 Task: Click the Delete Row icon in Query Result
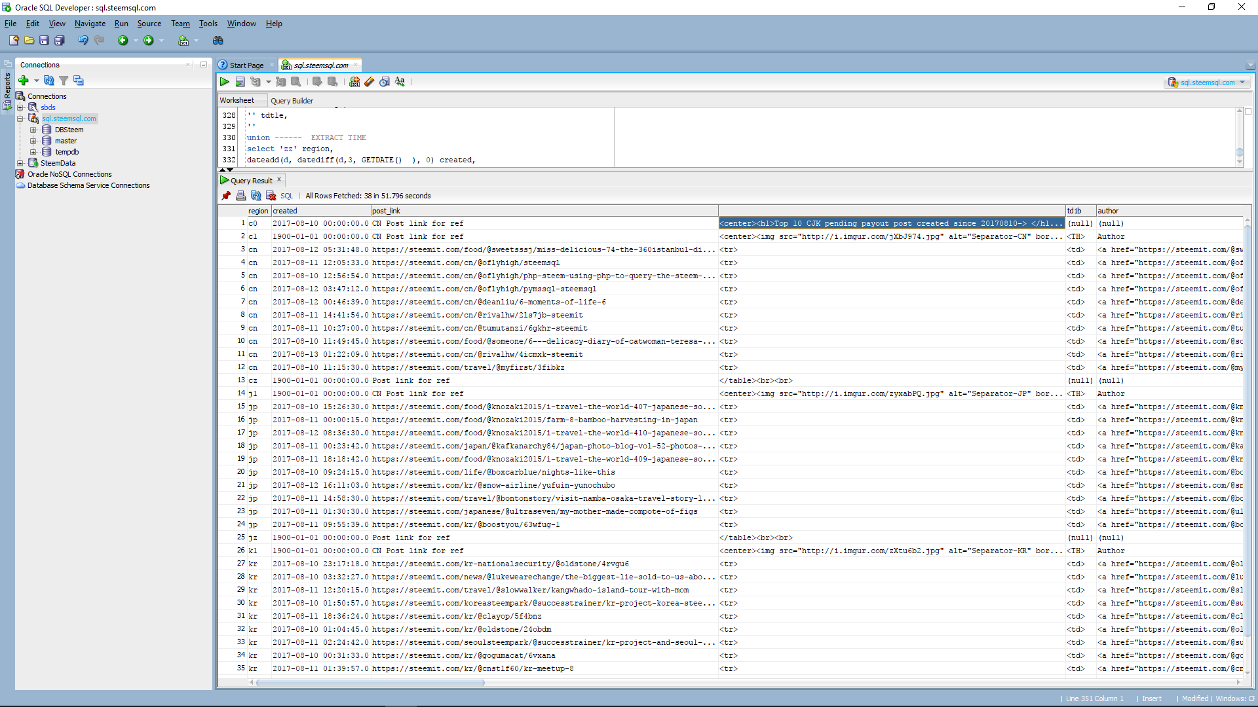(271, 196)
